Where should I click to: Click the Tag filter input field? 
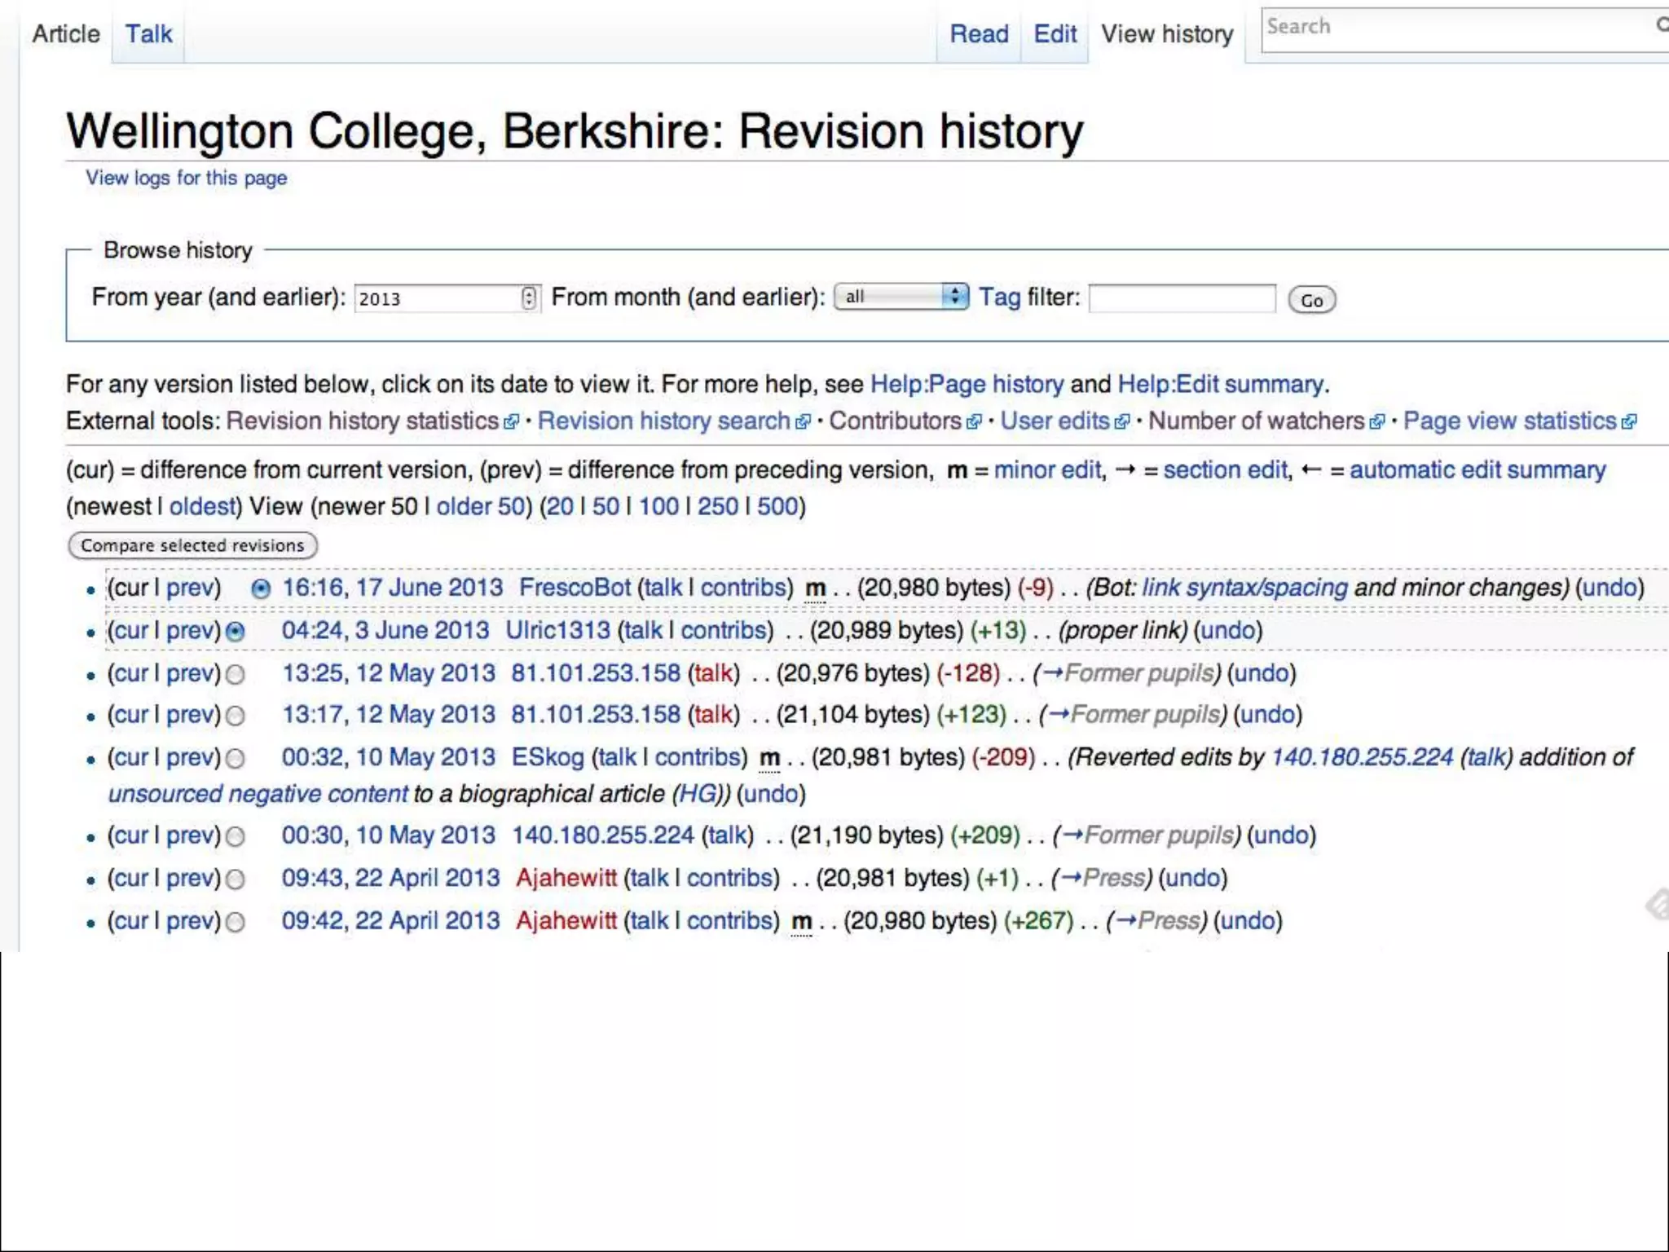(1182, 298)
